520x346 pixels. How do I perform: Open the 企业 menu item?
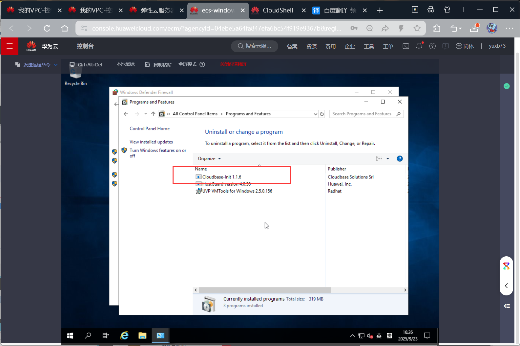[x=350, y=46]
